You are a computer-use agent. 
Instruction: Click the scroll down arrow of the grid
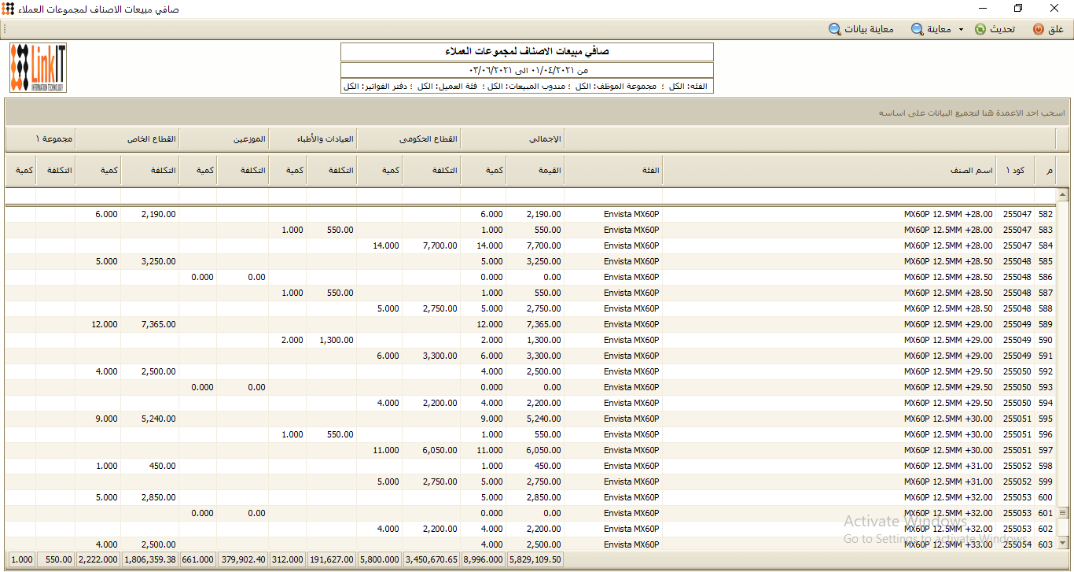[1062, 544]
